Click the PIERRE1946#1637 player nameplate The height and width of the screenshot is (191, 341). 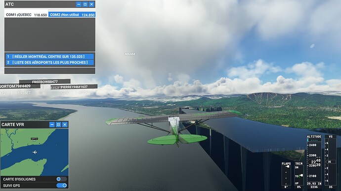pos(74,87)
